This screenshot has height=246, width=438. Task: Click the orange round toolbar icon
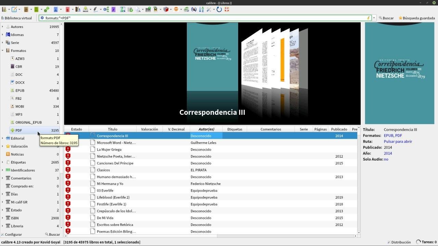click(x=176, y=9)
